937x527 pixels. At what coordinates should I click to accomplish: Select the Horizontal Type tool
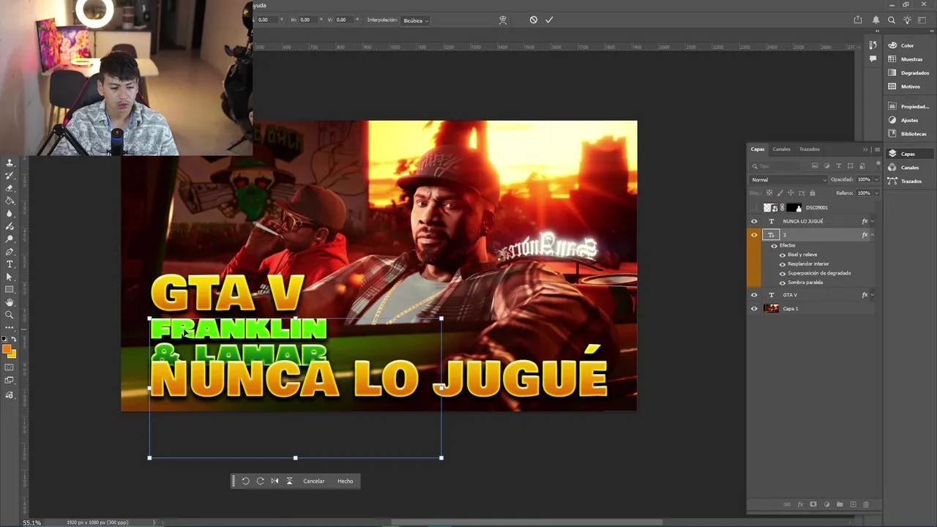click(10, 264)
